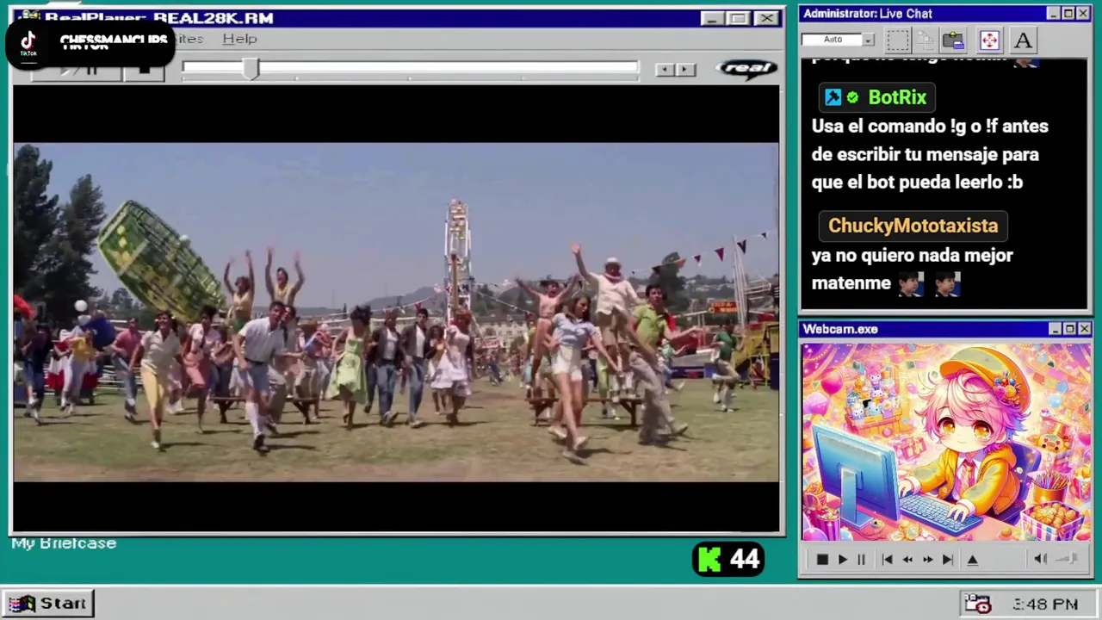Click the skip to previous track icon
The image size is (1102, 620).
(x=887, y=560)
